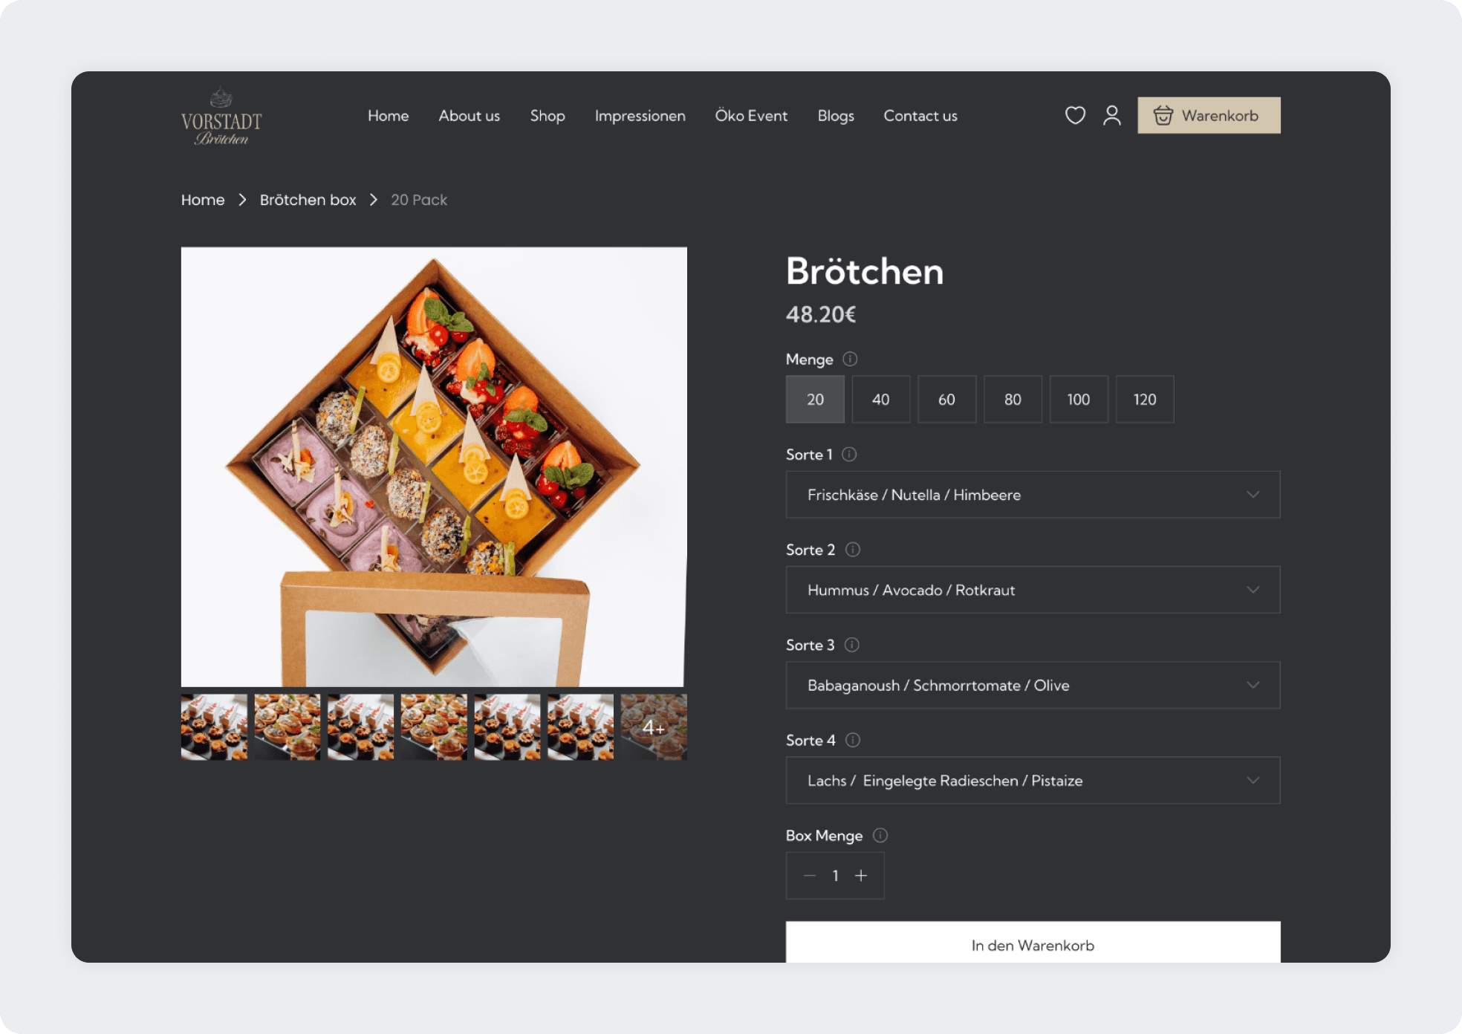Viewport: 1462px width, 1034px height.
Task: Click info icon beside Box Menge
Action: 880,836
